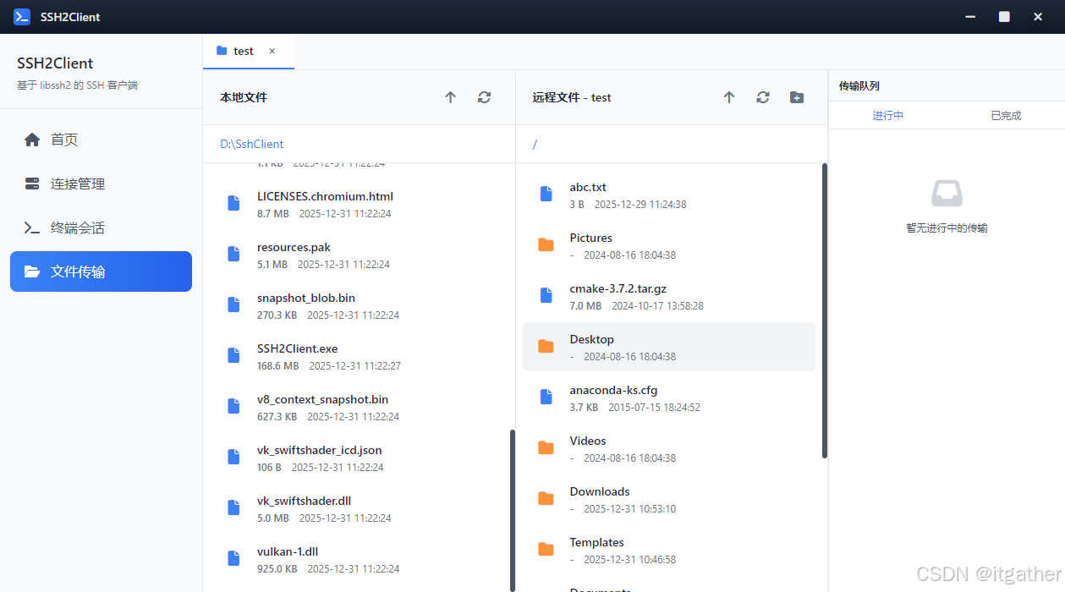Click the folder icon of Templates

(x=546, y=549)
